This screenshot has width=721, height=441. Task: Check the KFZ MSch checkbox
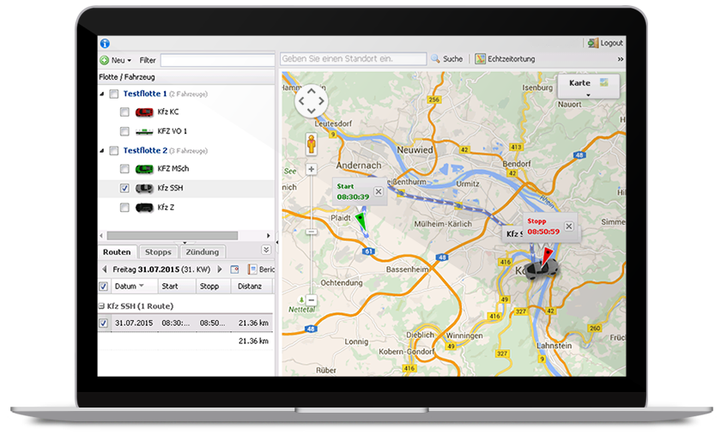pyautogui.click(x=124, y=169)
